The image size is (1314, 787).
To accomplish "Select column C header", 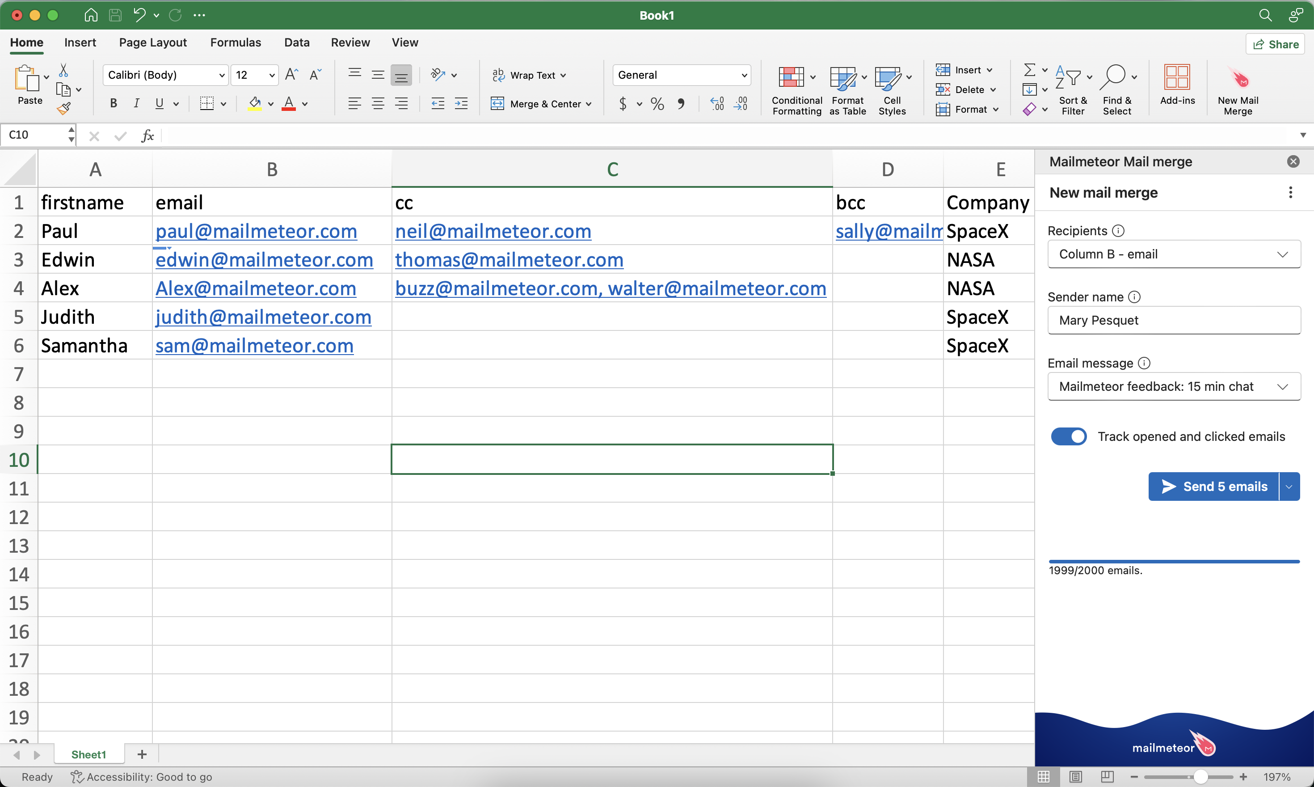I will [612, 169].
